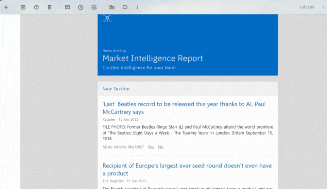Click the 'Curated intelligence for your team' subtitle

[x=139, y=68]
